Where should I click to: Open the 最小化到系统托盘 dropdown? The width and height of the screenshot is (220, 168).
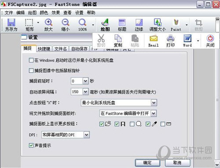click(154, 102)
